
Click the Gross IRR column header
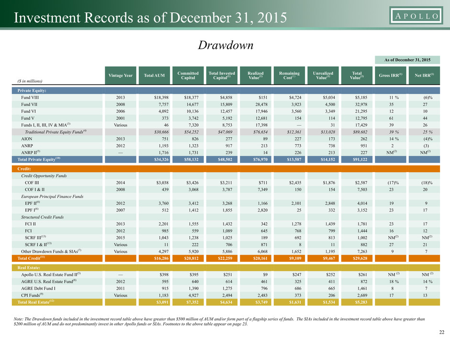pos(391,75)
